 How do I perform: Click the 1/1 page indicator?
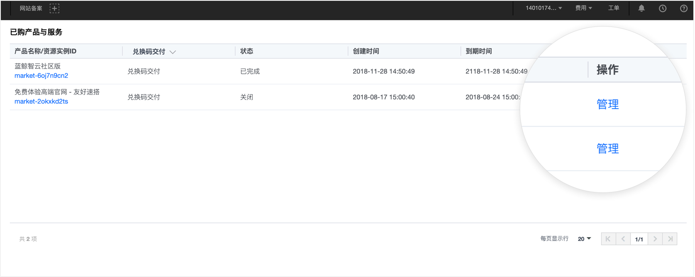pos(639,239)
